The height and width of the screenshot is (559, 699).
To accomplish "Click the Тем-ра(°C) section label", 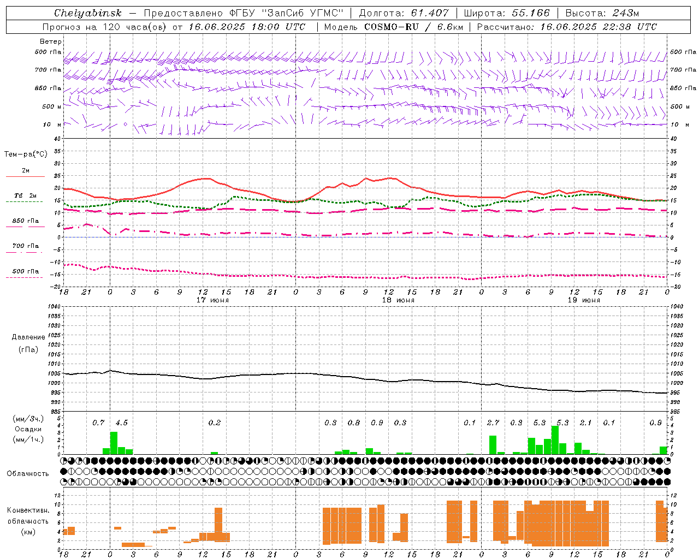I will 26,154.
